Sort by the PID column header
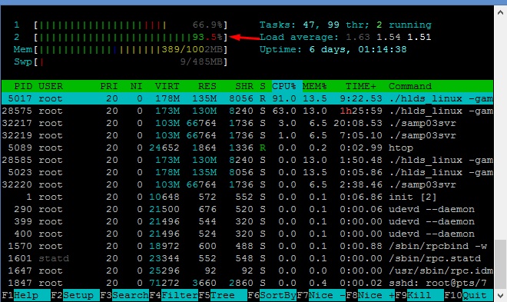507x302 pixels. pyautogui.click(x=23, y=86)
